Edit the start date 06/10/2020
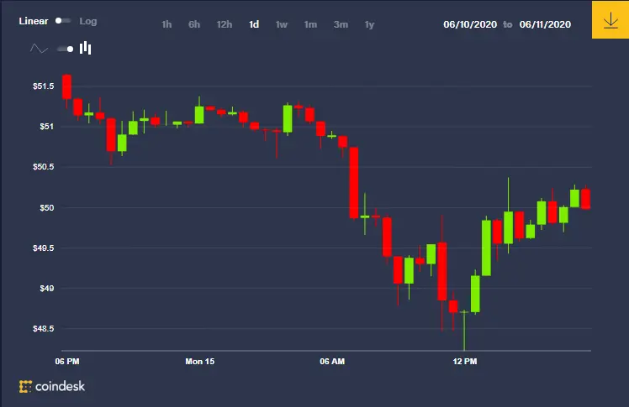 tap(470, 24)
